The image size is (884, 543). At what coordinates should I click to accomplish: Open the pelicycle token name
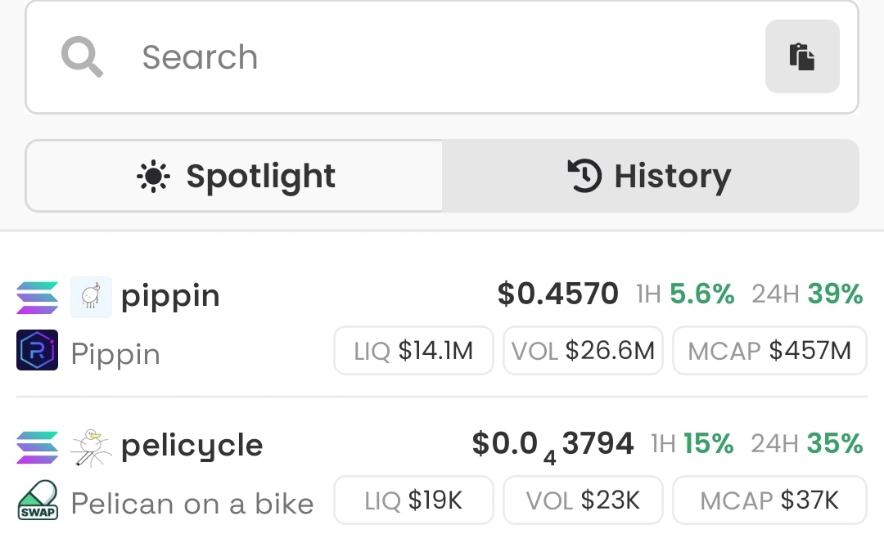click(192, 447)
